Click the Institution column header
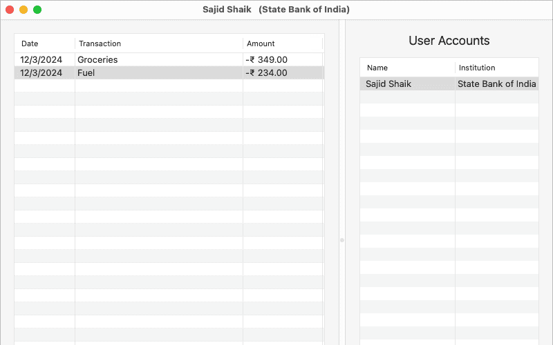The width and height of the screenshot is (553, 345). 477,68
